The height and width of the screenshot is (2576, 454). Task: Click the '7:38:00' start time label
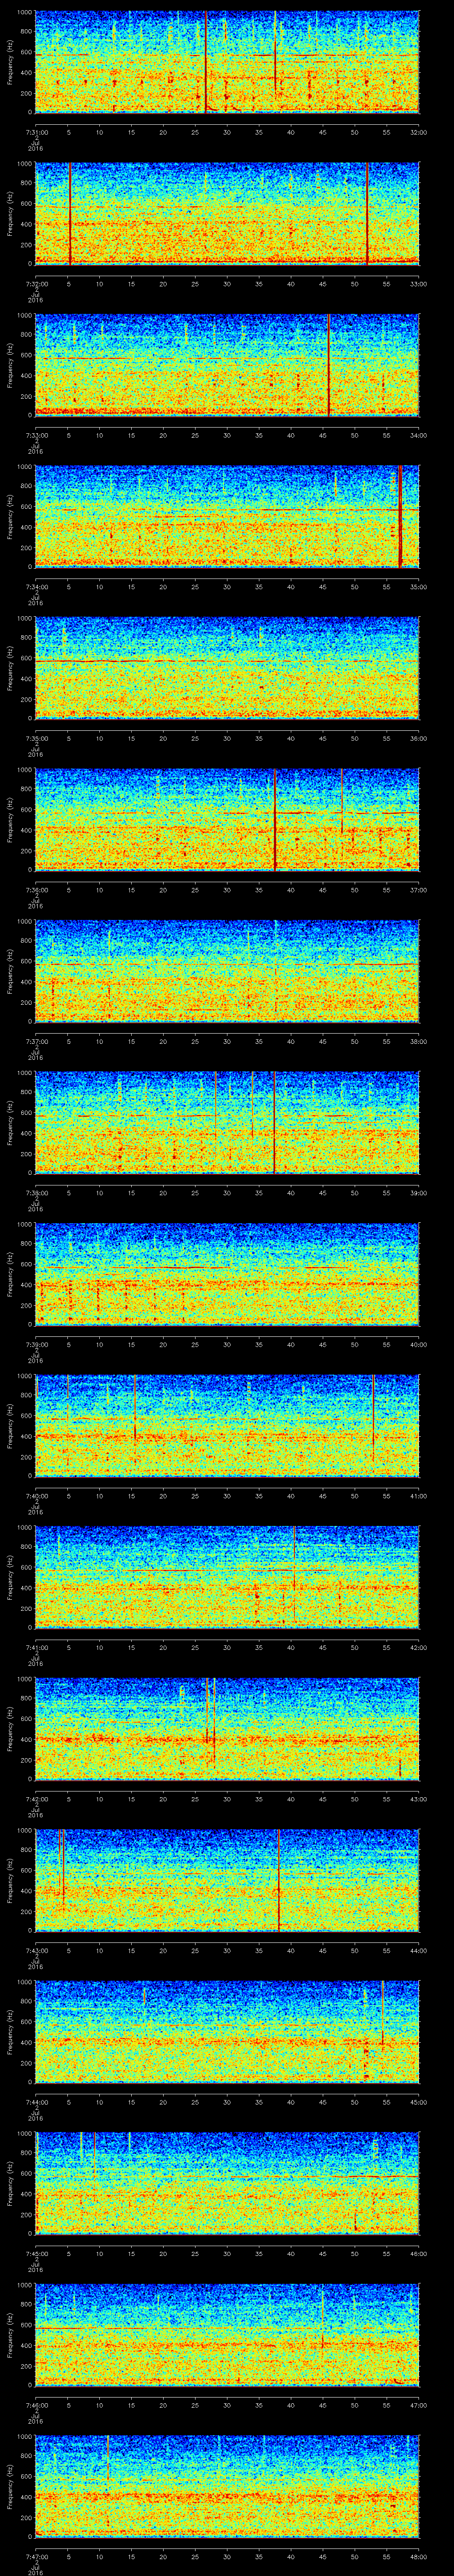(x=36, y=1194)
